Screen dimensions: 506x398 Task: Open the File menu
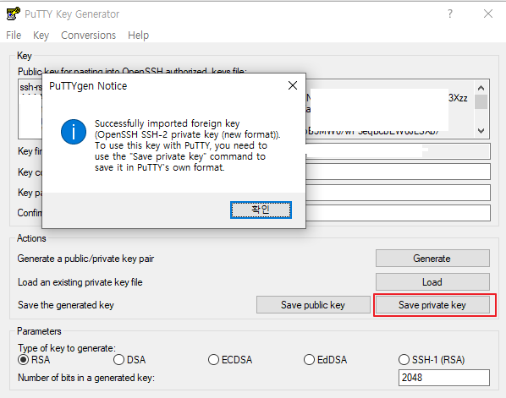tap(14, 35)
